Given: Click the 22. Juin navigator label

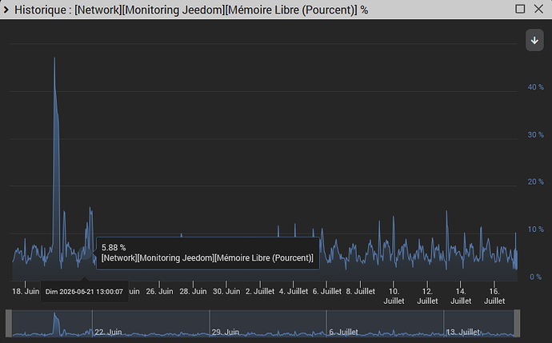Looking at the screenshot, I should pos(108,332).
